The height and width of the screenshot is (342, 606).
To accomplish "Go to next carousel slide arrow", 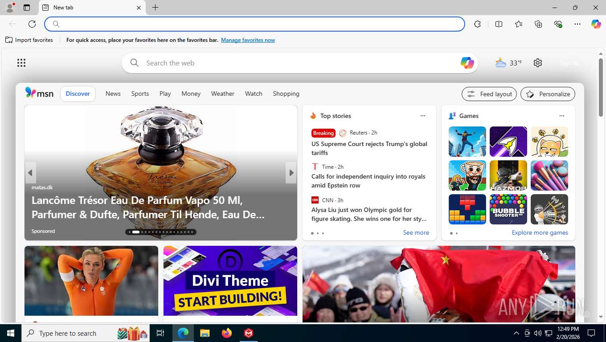I will point(291,173).
